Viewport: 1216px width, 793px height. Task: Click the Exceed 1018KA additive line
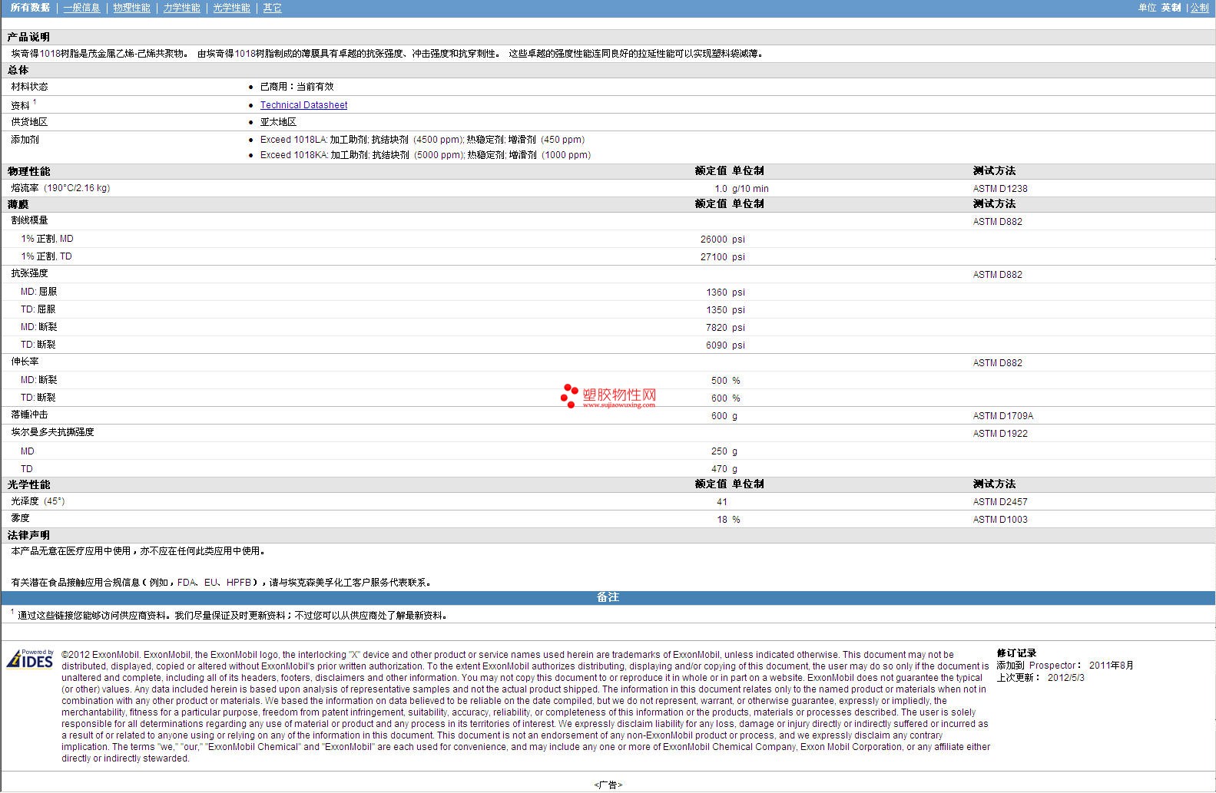click(426, 155)
